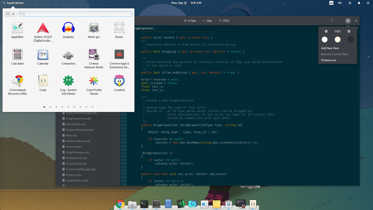Click the applications search field
Screen dimensions: 373x210
(x=78, y=14)
